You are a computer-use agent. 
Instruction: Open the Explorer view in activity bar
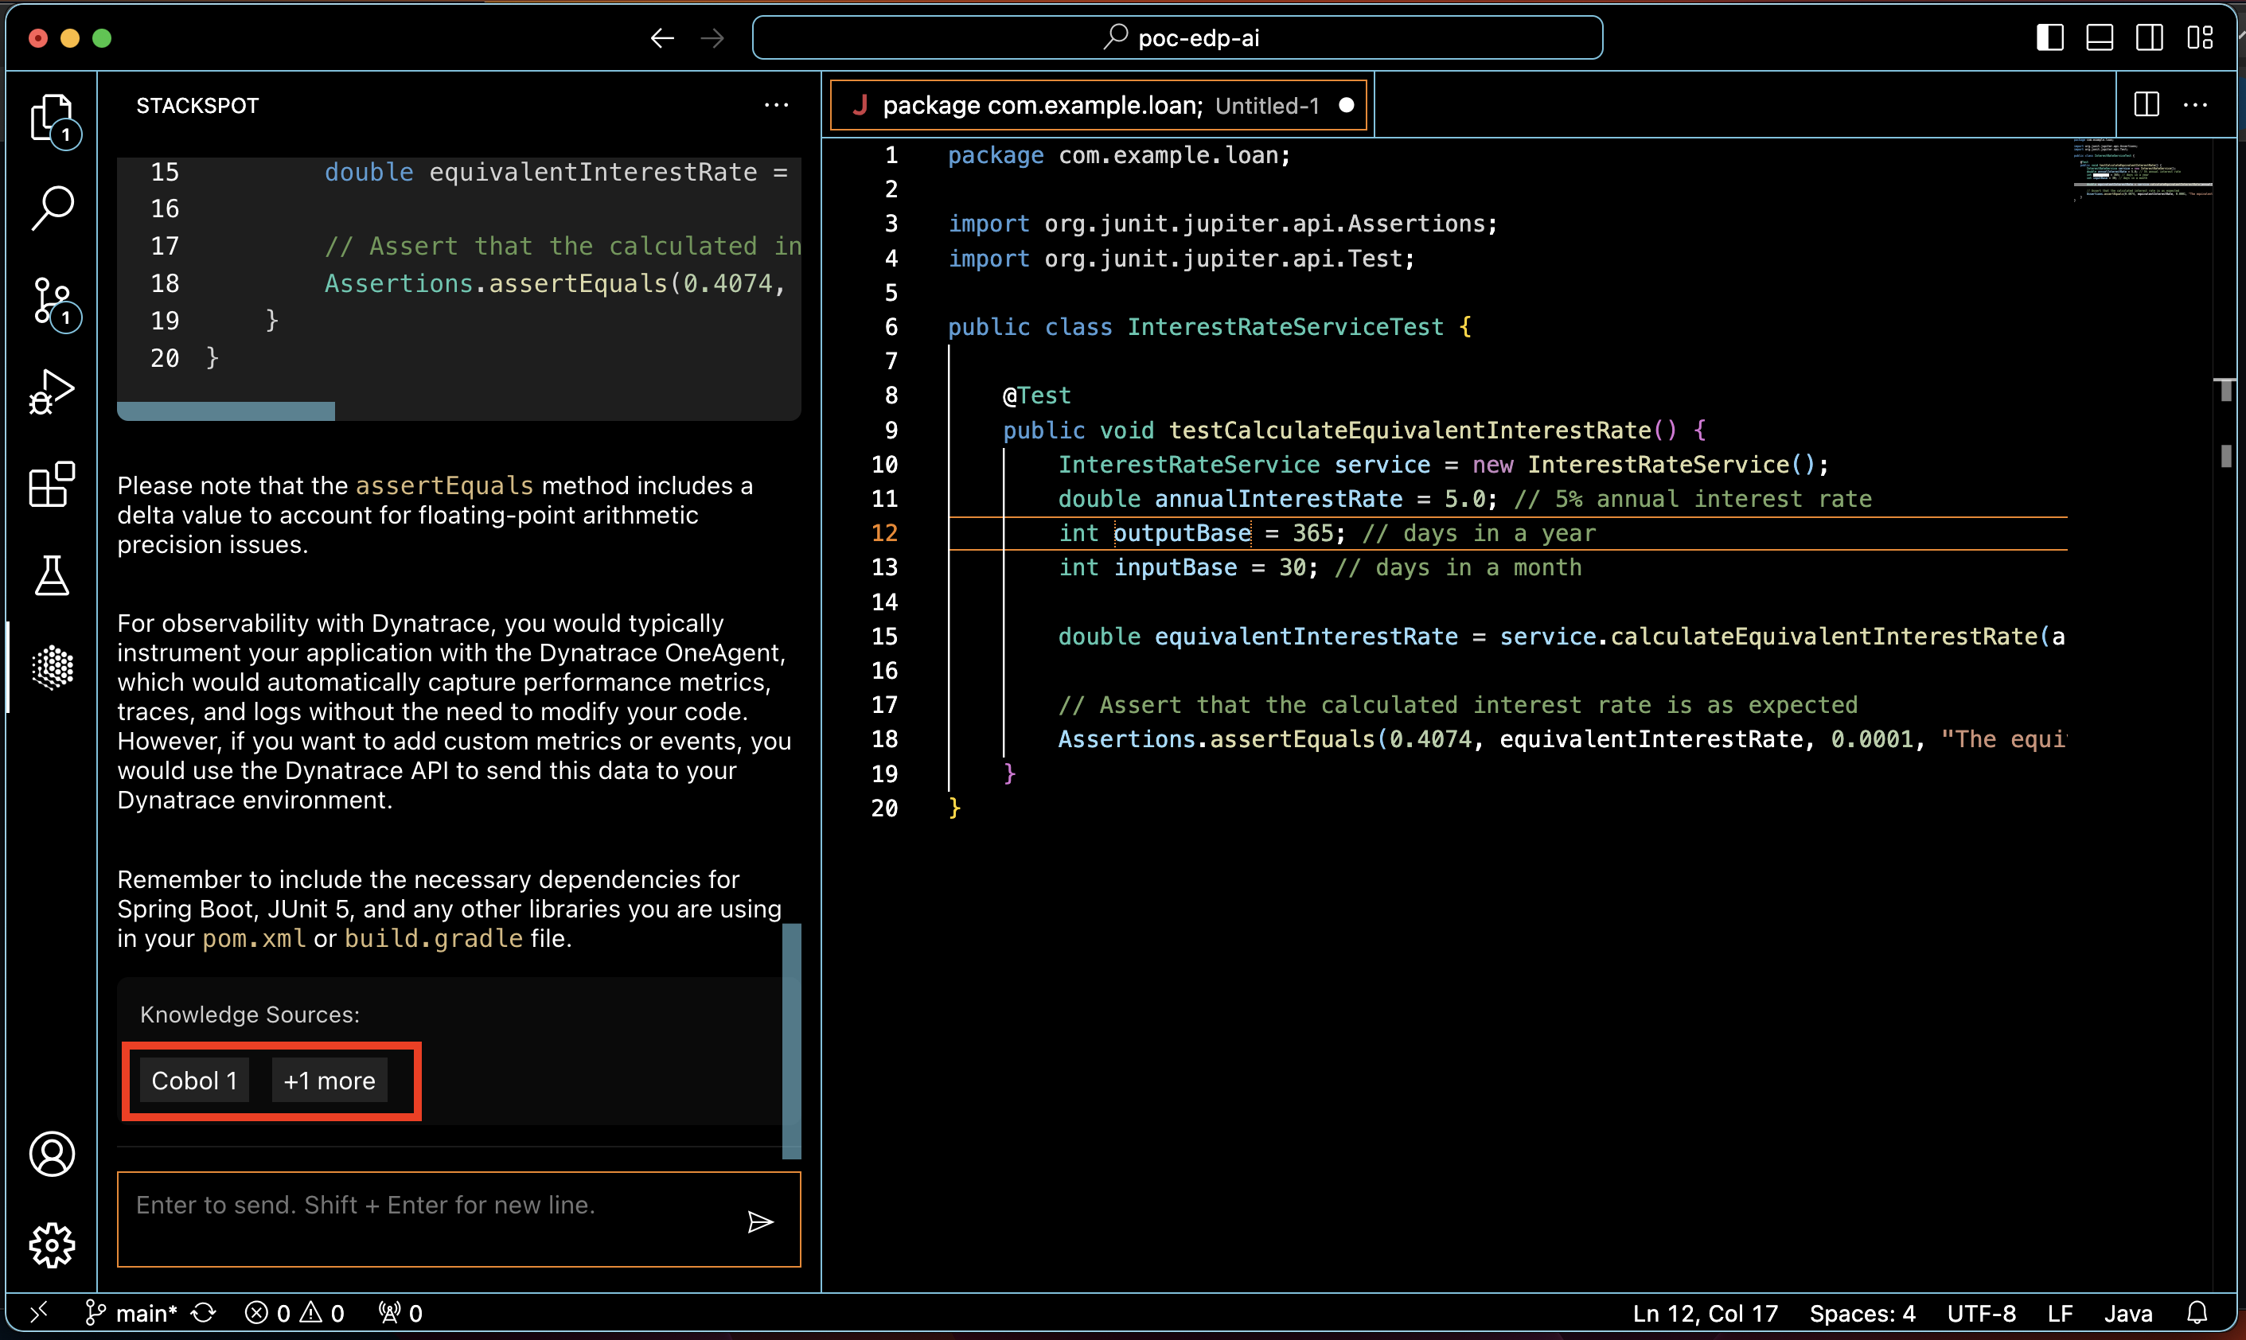(x=52, y=119)
